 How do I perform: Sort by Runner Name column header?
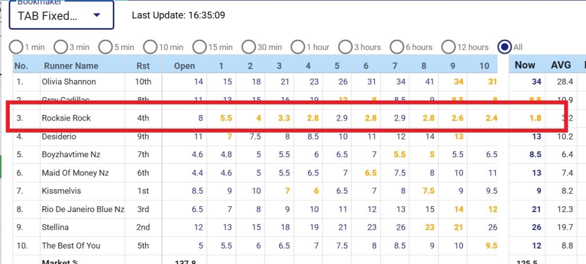tap(71, 66)
